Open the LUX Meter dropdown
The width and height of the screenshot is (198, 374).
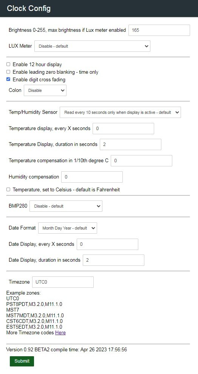tap(92, 46)
